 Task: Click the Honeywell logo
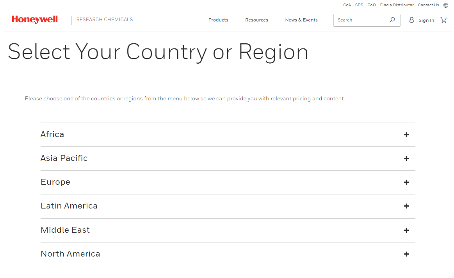(x=35, y=20)
